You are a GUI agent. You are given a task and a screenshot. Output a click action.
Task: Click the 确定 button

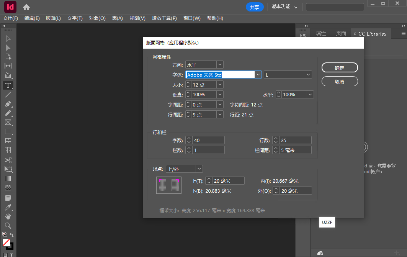[340, 68]
